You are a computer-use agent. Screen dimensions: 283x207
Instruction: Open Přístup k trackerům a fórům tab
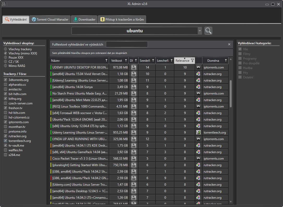coord(122,20)
